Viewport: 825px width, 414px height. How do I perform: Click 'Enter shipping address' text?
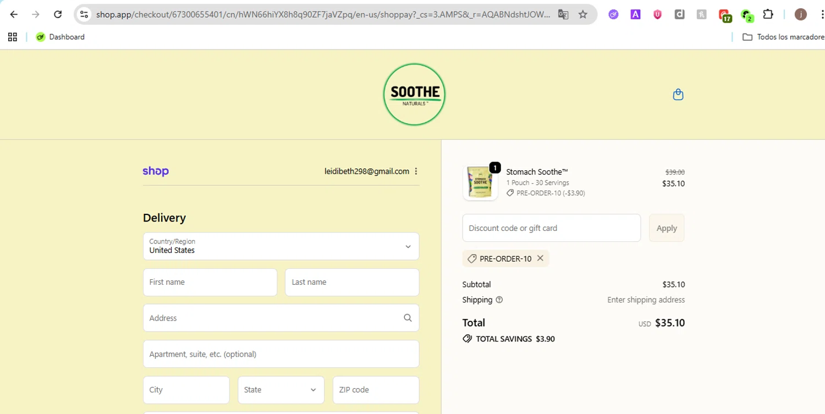point(646,300)
